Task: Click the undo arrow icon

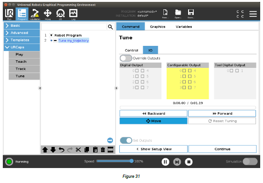Action: coord(62,150)
